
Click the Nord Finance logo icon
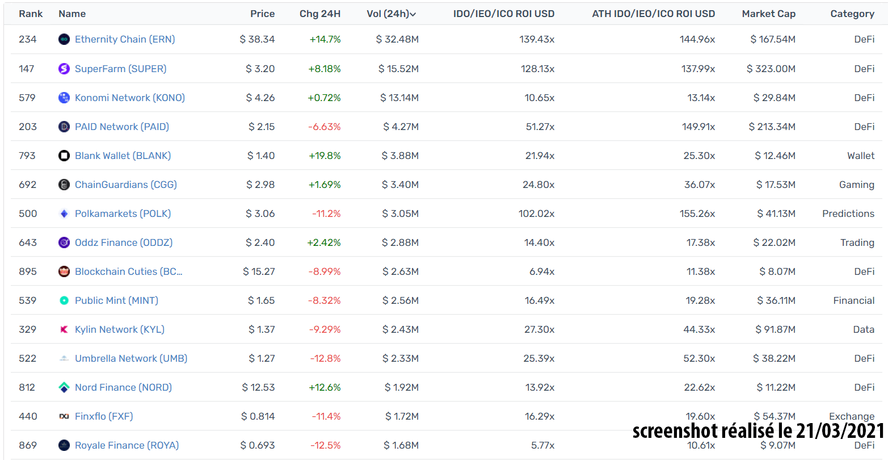click(64, 387)
